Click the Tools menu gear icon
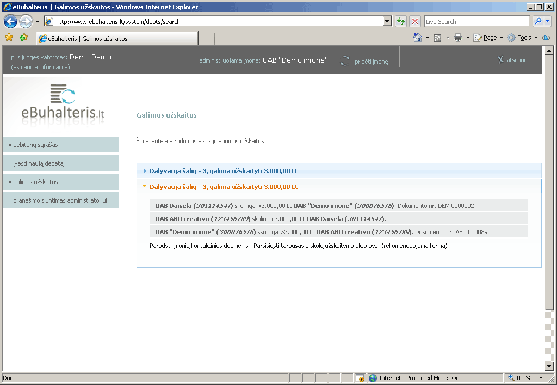This screenshot has width=557, height=385. click(x=511, y=38)
